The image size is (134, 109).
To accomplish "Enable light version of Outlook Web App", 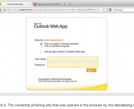I will coord(41,52).
